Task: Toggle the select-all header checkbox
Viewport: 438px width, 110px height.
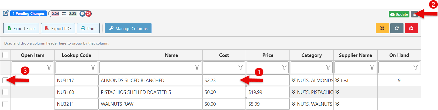Action: [5, 55]
